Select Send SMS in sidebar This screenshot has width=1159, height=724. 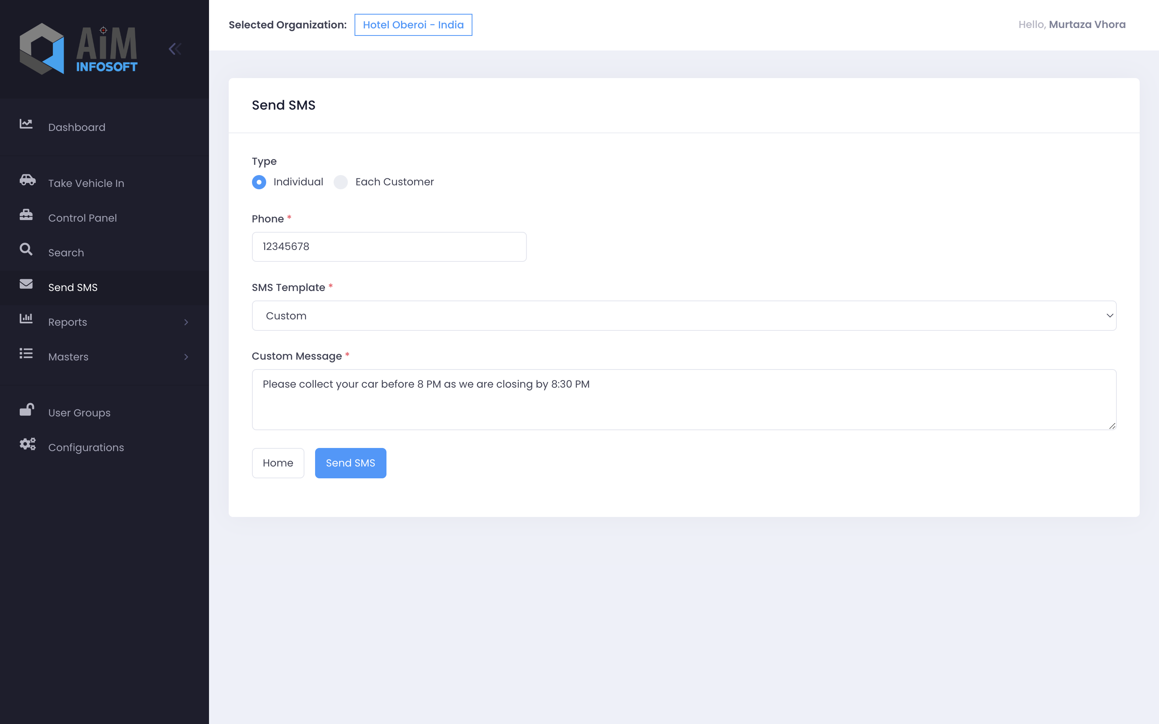pos(105,287)
